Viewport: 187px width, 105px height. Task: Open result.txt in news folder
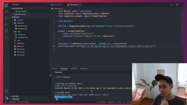(21, 34)
